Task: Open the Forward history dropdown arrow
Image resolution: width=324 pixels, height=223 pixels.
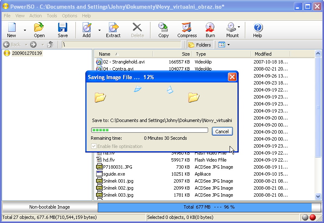Action: coord(42,45)
